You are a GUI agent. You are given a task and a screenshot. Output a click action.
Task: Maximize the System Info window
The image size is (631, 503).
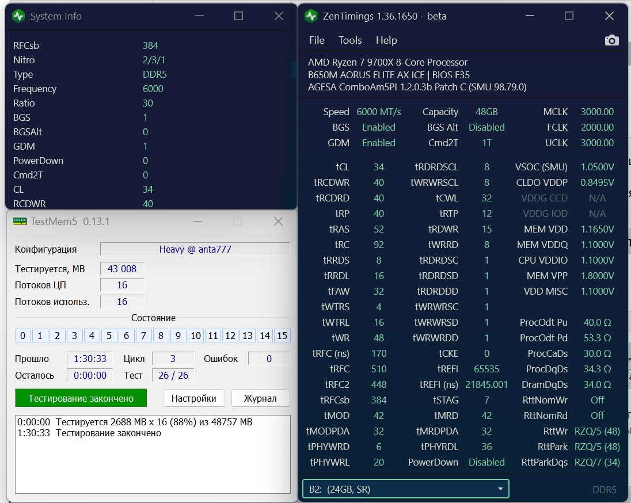(238, 16)
